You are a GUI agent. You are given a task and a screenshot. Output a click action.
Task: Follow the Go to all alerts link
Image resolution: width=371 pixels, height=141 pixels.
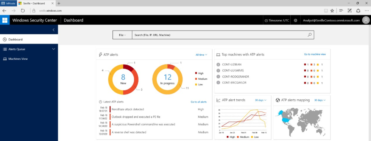pos(198,102)
